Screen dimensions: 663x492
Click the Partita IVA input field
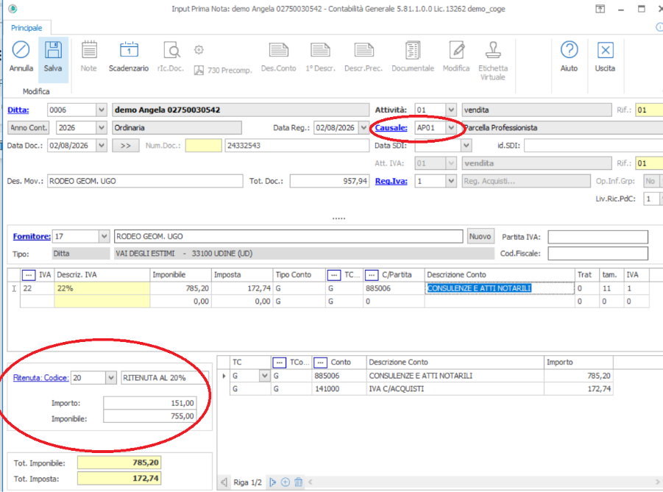click(x=598, y=237)
